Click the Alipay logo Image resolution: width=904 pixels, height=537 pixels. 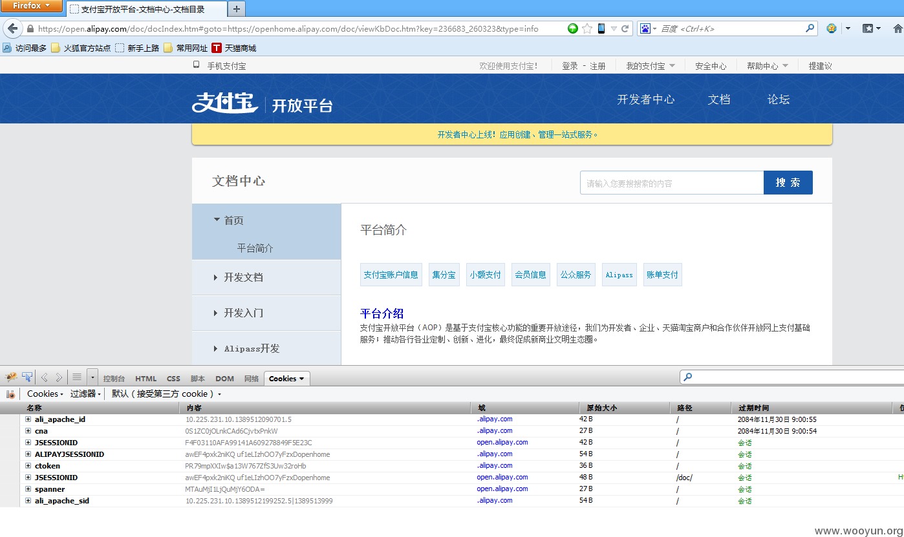tap(225, 102)
